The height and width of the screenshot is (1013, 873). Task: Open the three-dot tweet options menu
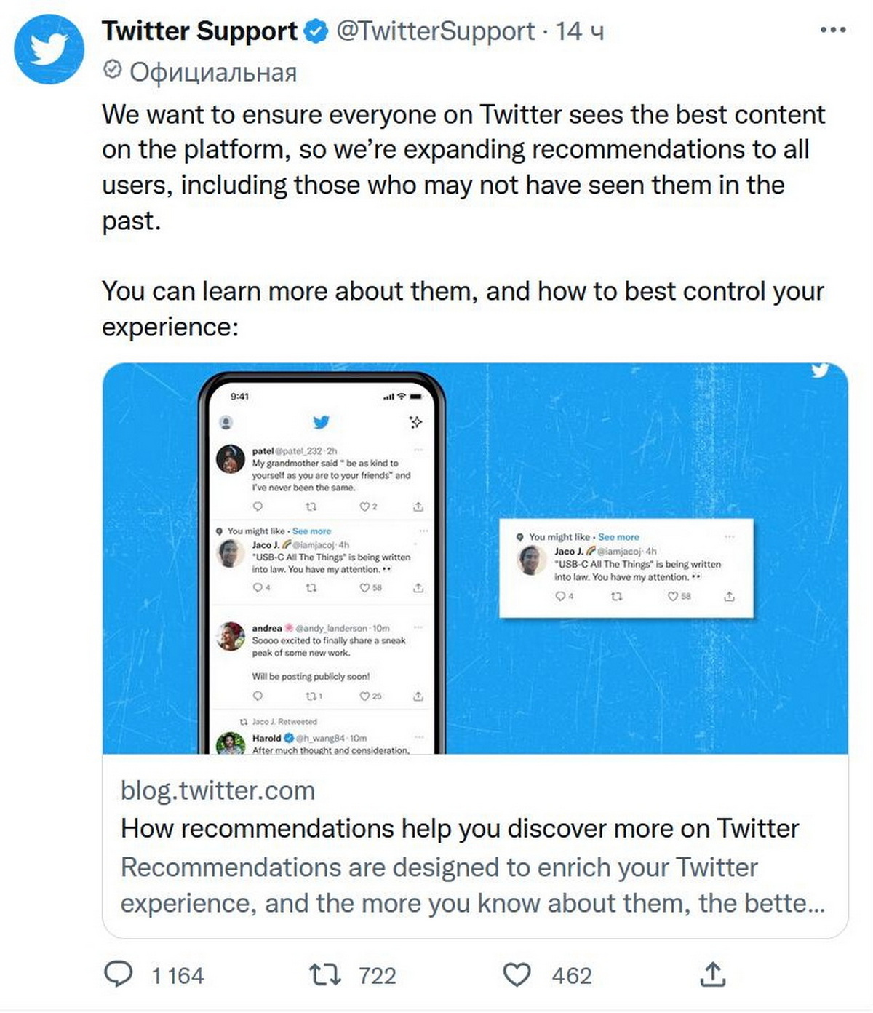coord(832,31)
